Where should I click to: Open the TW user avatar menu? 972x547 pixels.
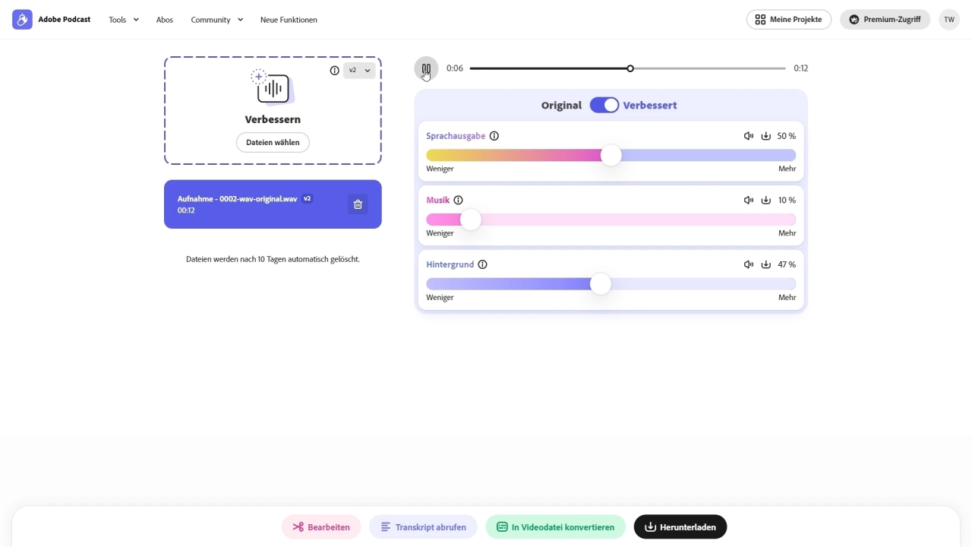coord(949,20)
